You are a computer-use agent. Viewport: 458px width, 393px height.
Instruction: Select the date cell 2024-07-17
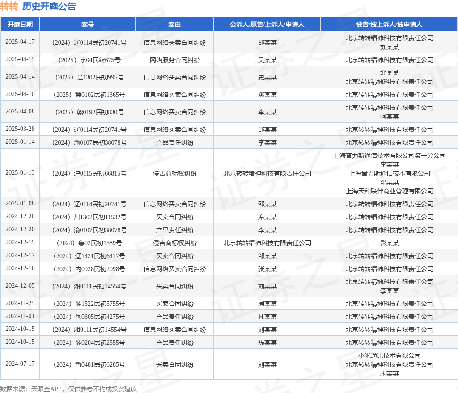pos(20,364)
